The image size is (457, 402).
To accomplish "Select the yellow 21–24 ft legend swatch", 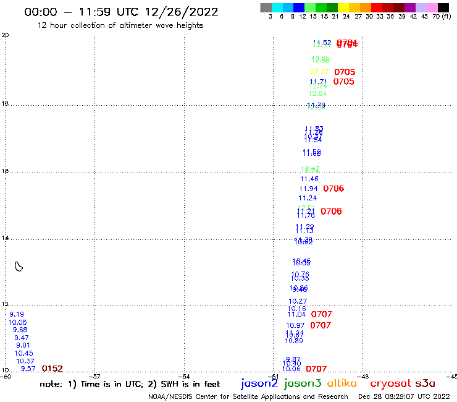I will [x=343, y=7].
